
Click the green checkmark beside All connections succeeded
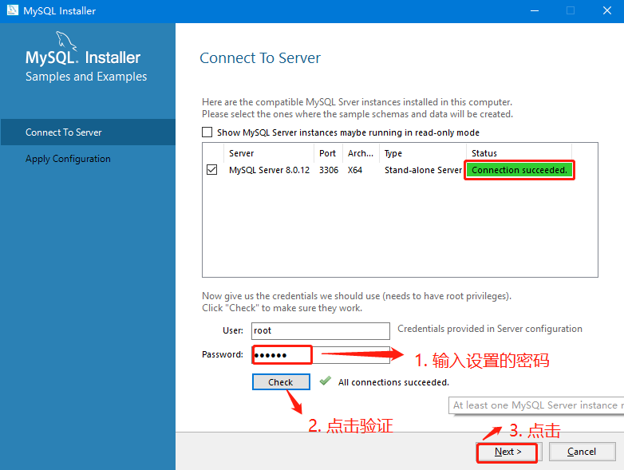tap(325, 381)
